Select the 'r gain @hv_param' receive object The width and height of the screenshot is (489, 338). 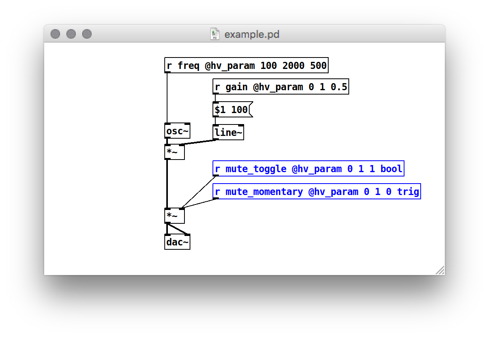pos(280,87)
